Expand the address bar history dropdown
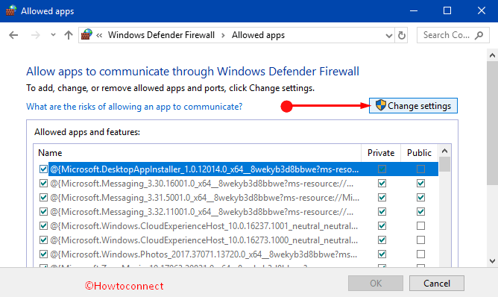 click(x=388, y=36)
